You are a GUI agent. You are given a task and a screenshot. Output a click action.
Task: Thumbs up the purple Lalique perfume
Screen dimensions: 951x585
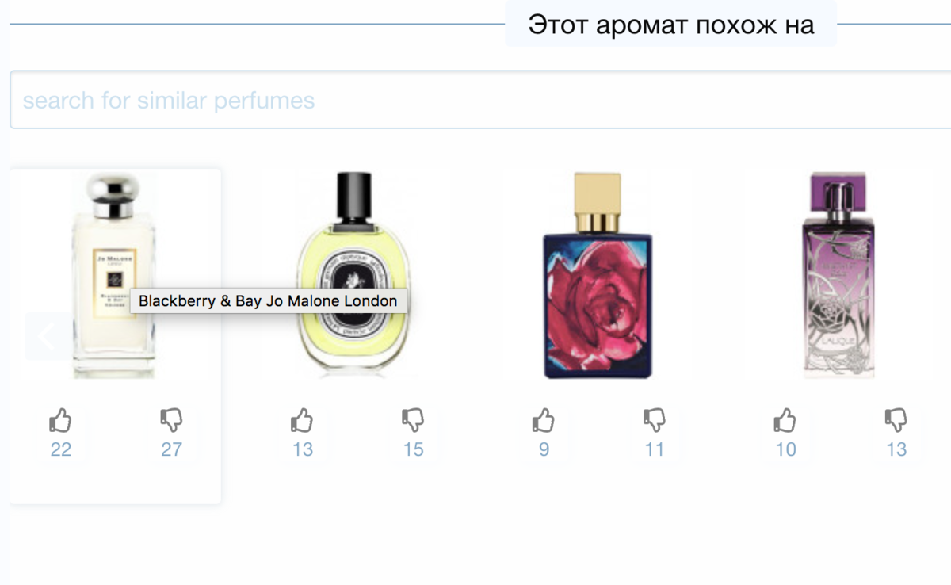pos(785,420)
